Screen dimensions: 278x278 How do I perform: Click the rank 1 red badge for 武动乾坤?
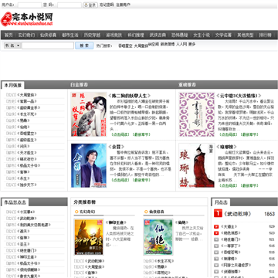(218, 213)
